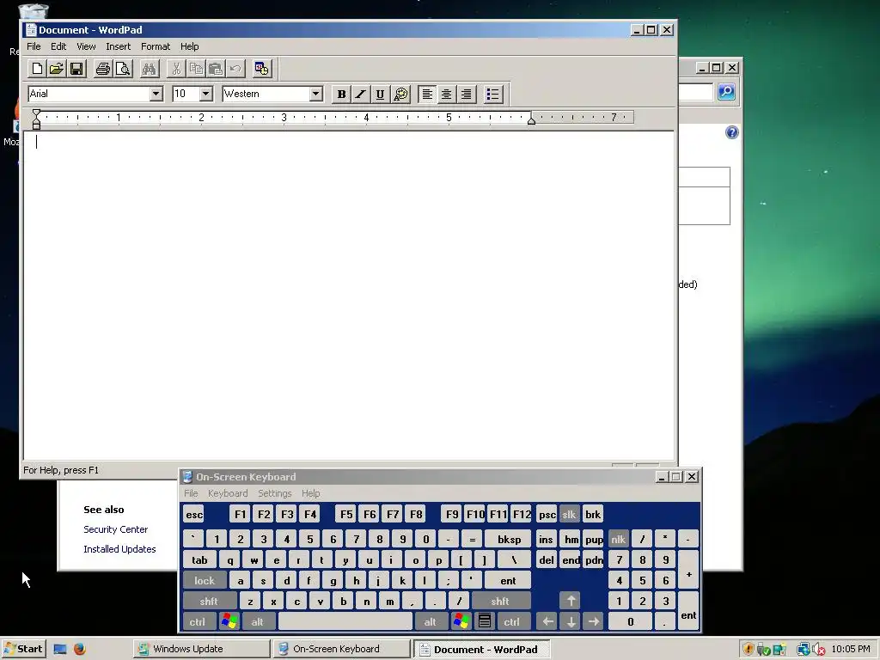Open the Installed Updates link

tap(119, 549)
